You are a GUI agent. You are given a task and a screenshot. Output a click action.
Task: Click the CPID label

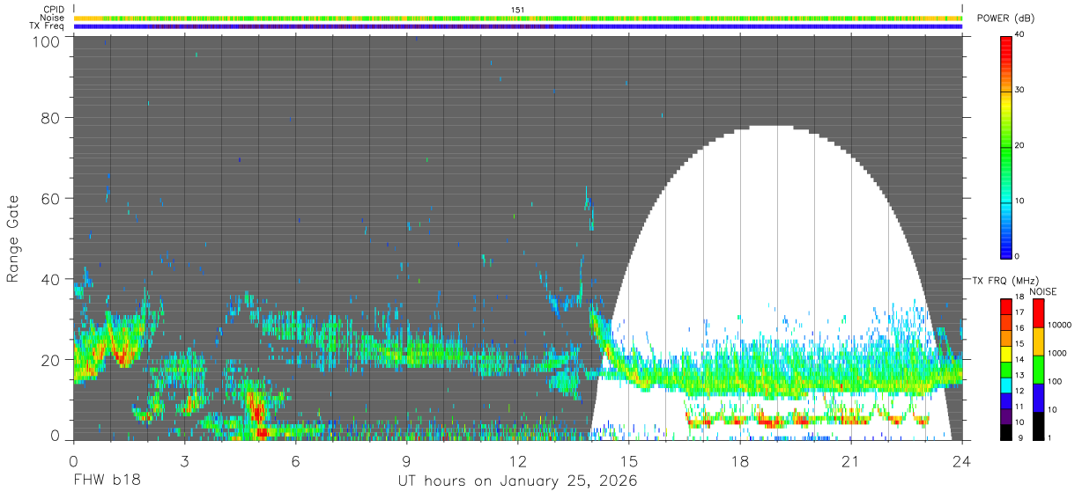(x=54, y=10)
